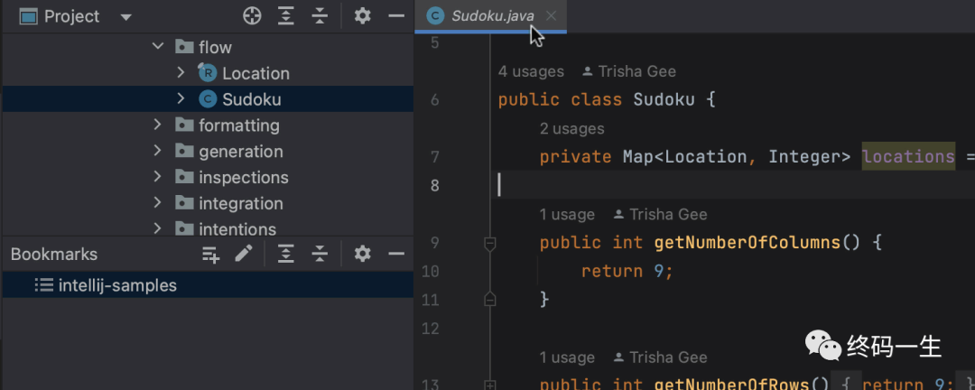Viewport: 975px width, 390px height.
Task: Fold getNumberOfColumns method at line 9
Action: (490, 243)
